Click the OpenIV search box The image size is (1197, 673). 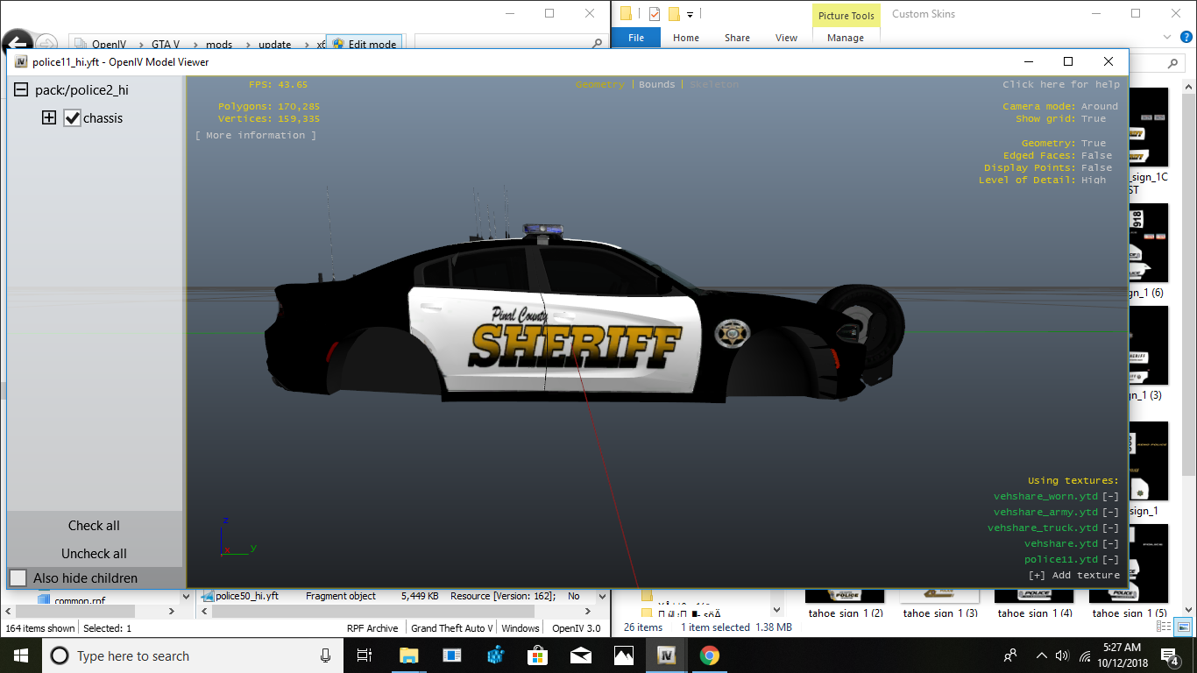(510, 43)
